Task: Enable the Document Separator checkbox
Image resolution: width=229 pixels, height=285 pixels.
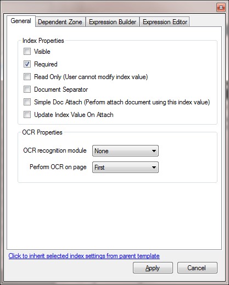Action: 27,90
